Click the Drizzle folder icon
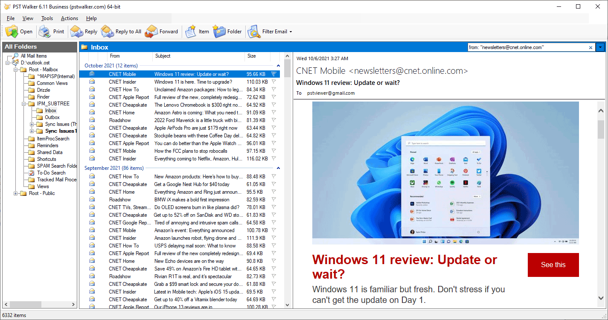The height and width of the screenshot is (320, 608). [x=32, y=90]
